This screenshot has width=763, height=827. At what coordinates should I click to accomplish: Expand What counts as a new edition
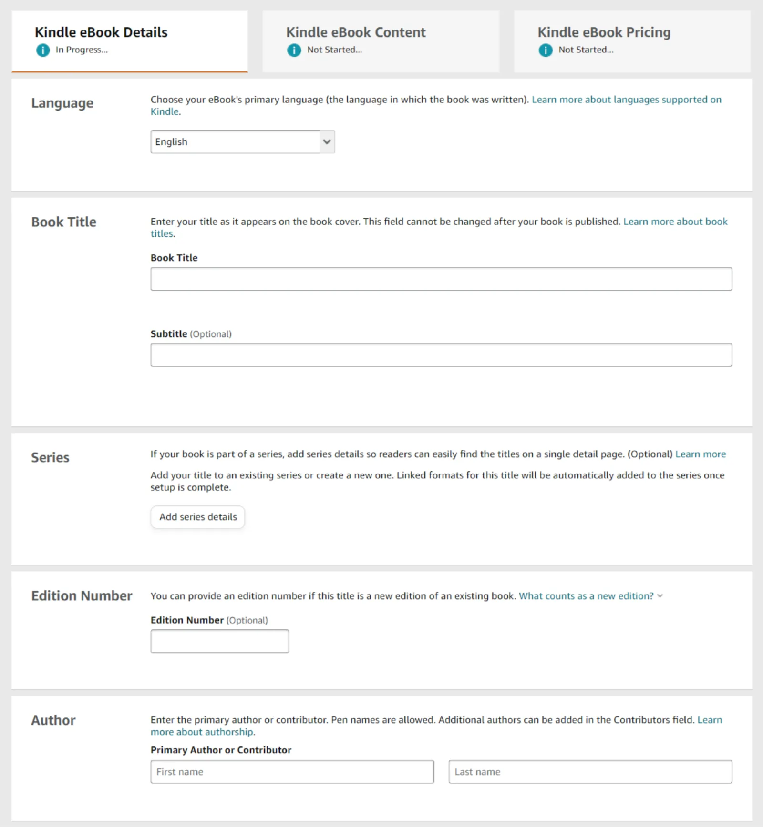click(x=586, y=596)
